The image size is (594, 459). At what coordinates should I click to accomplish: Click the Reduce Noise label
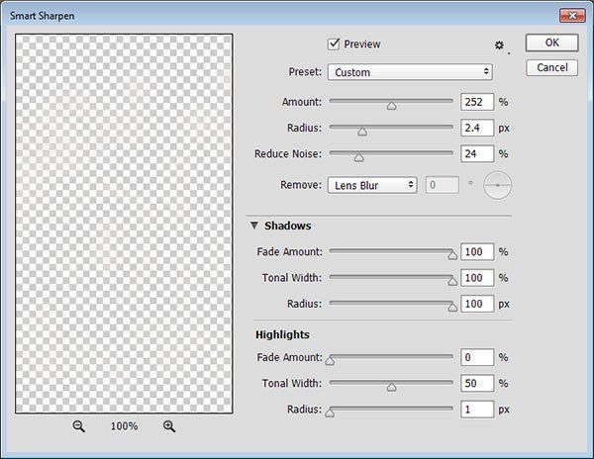tap(288, 153)
